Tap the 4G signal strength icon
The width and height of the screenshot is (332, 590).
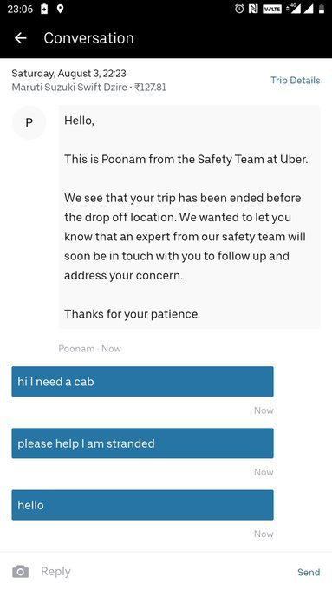click(x=293, y=9)
